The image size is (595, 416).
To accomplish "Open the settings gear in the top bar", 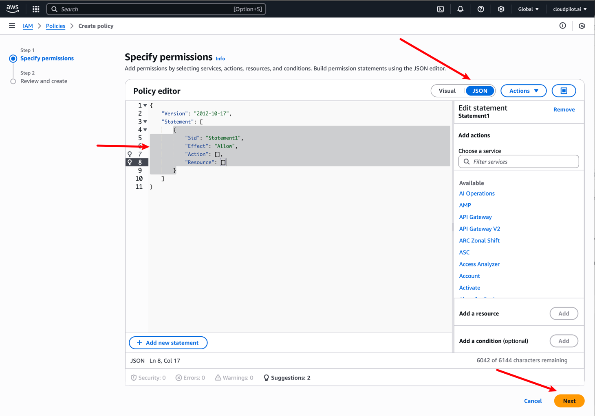I will coord(501,9).
